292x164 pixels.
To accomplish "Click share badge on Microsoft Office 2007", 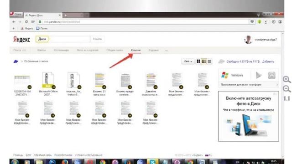I will [x=54, y=87].
